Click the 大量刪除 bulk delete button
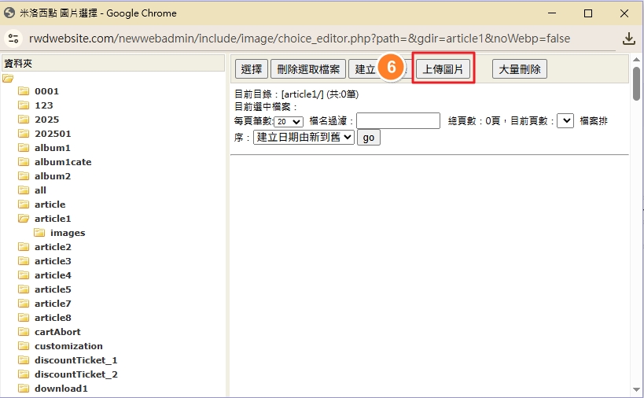 click(520, 69)
